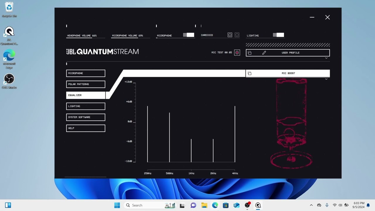Open the network Wi-Fi tray icon
Viewport: 375px width, 211px height.
[335, 205]
